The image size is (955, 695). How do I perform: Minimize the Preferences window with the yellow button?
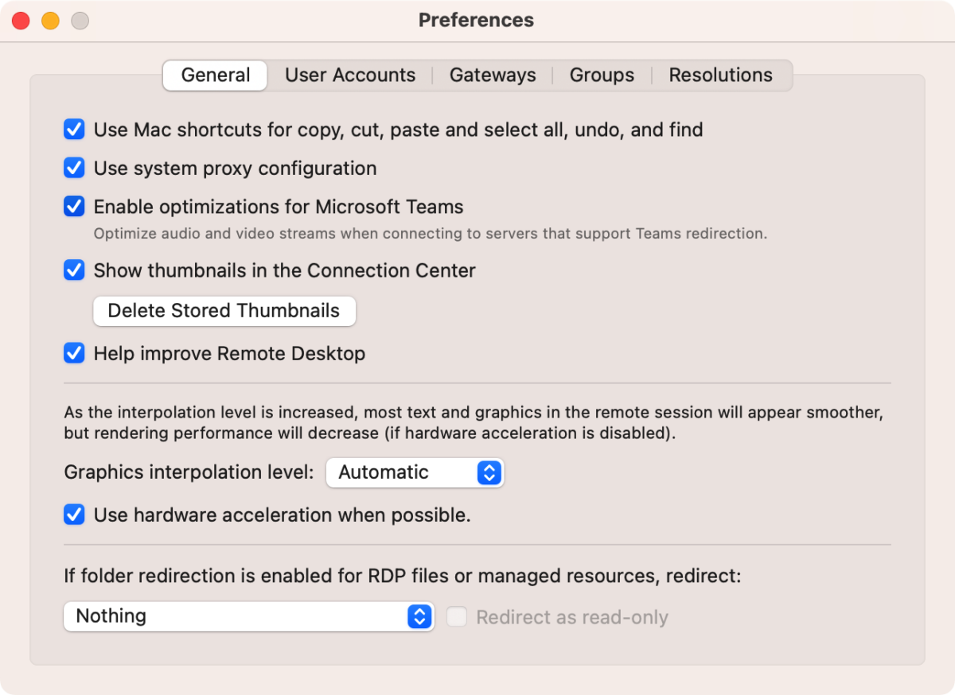(x=50, y=21)
